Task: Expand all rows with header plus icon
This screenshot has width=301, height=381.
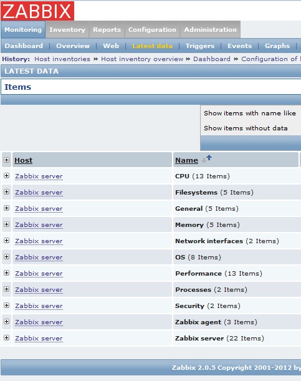Action: pyautogui.click(x=7, y=160)
